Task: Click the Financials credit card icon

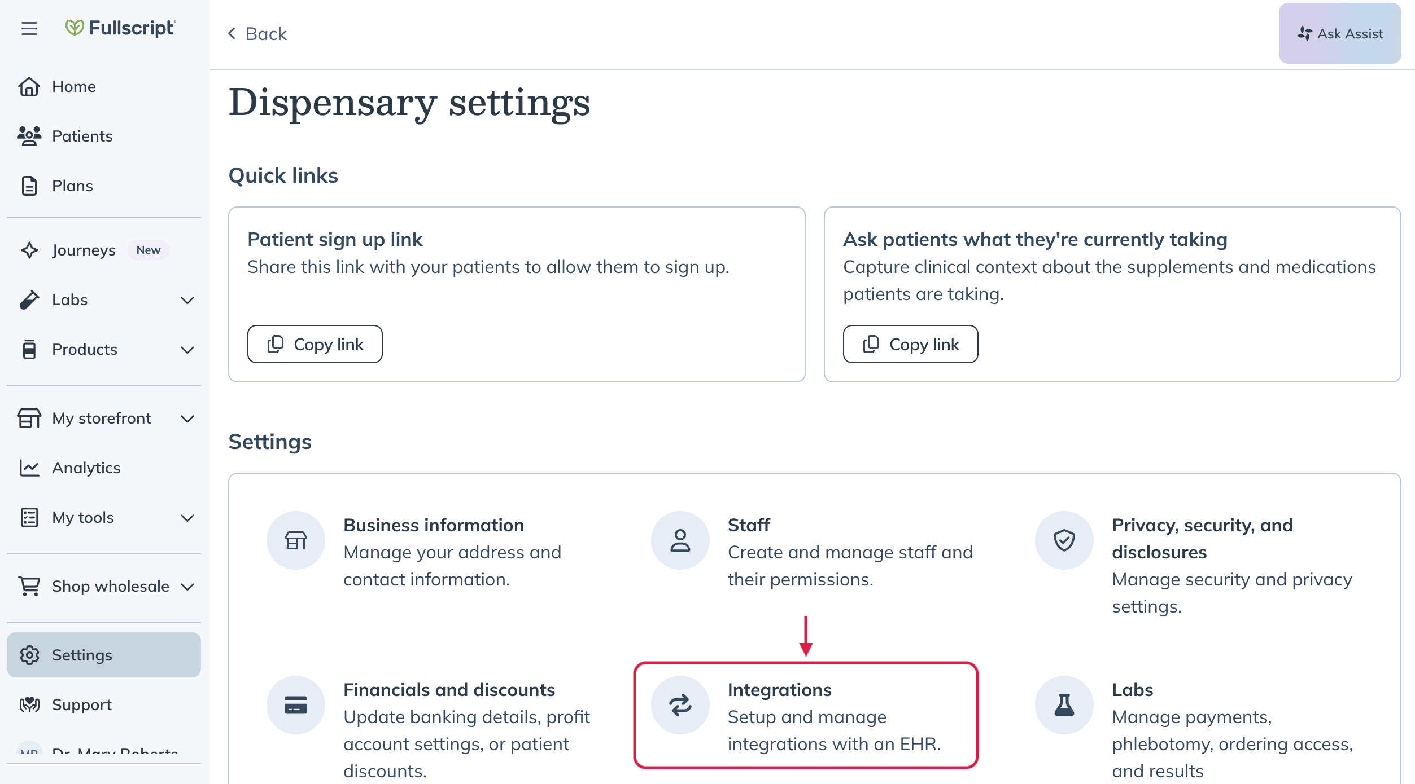Action: [296, 705]
